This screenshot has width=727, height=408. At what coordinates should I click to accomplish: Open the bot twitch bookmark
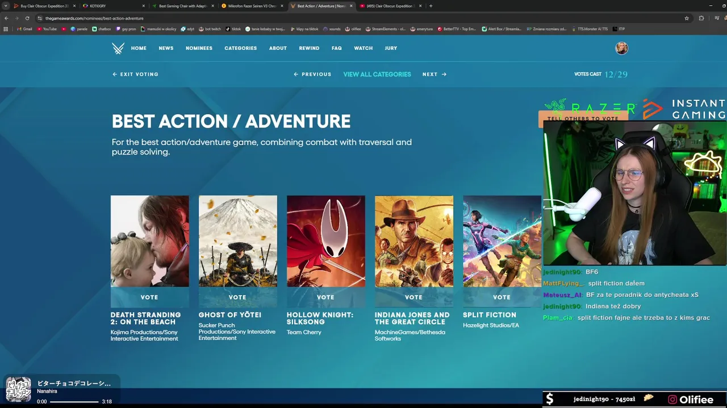[x=210, y=29]
